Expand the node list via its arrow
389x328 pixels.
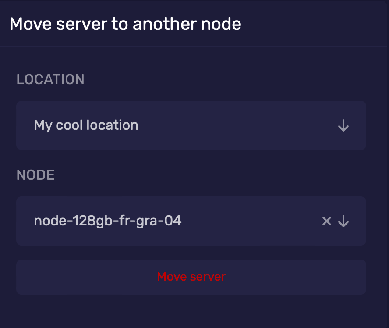[343, 221]
